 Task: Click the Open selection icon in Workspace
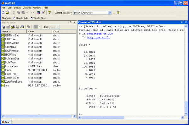[8, 27]
